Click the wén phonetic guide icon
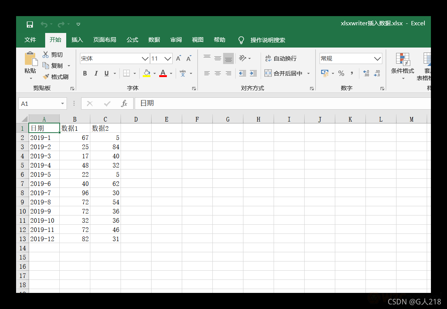 [x=183, y=73]
